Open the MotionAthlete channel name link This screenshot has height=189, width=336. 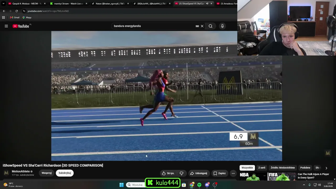point(21,171)
